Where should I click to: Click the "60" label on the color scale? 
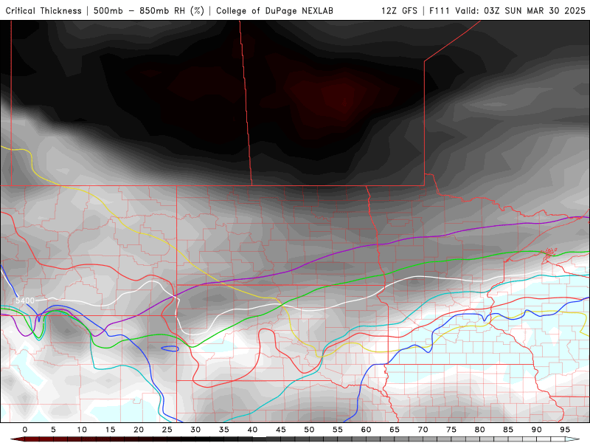coord(366,430)
